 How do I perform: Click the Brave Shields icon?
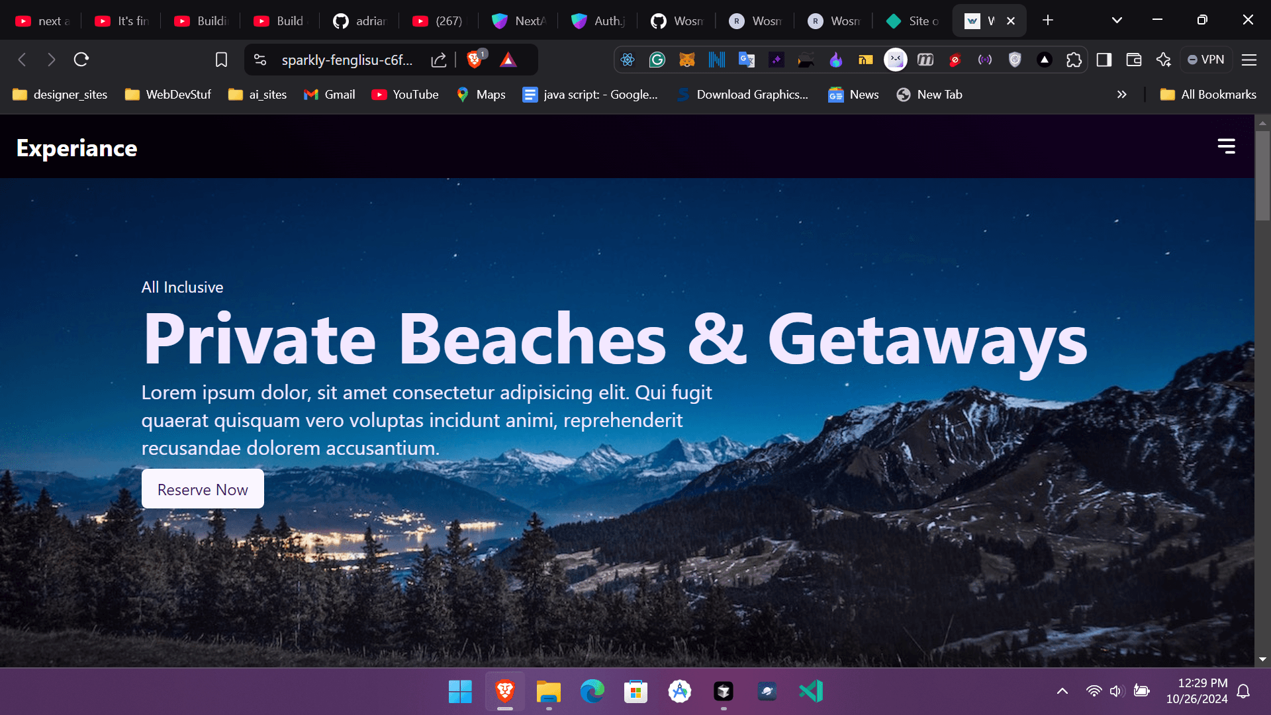473,60
